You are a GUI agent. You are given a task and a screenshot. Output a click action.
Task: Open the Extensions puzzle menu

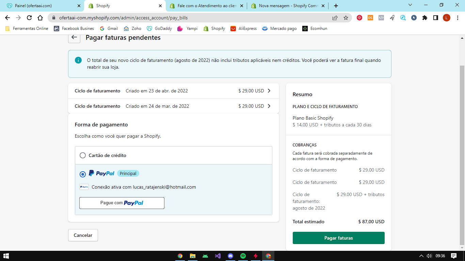(x=425, y=18)
